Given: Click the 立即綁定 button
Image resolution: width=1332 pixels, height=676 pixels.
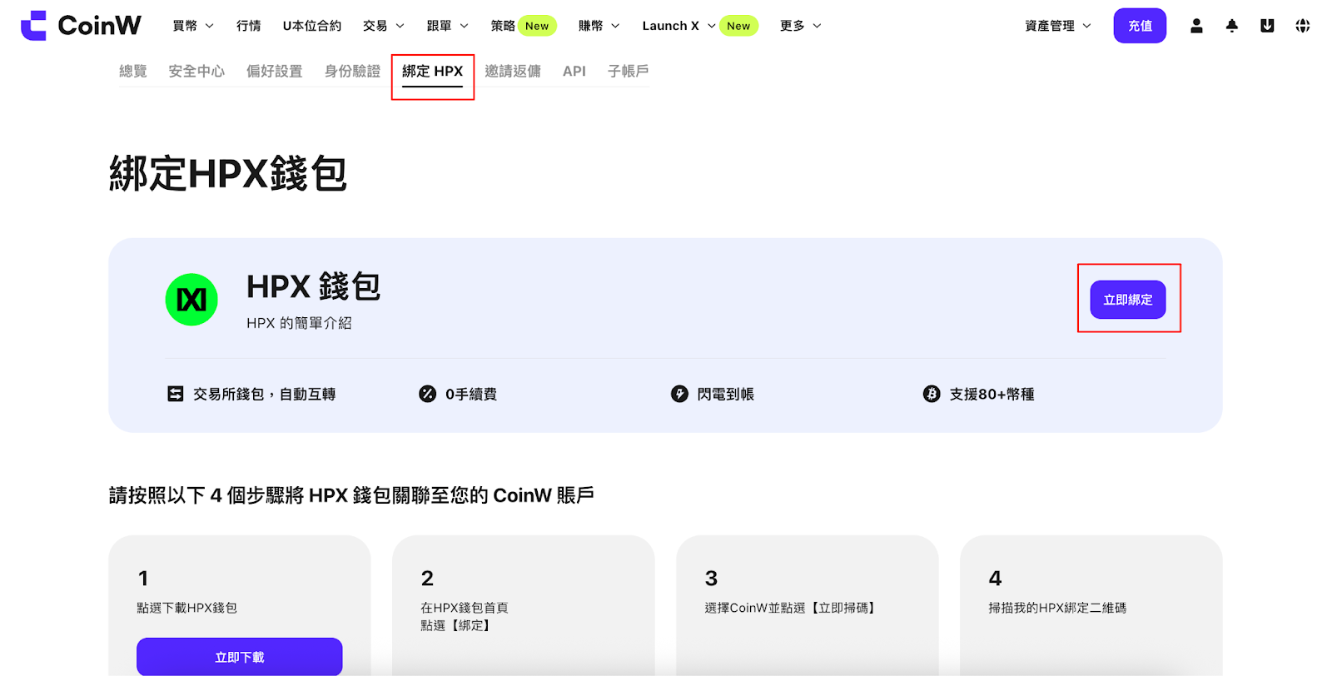Looking at the screenshot, I should pyautogui.click(x=1128, y=300).
